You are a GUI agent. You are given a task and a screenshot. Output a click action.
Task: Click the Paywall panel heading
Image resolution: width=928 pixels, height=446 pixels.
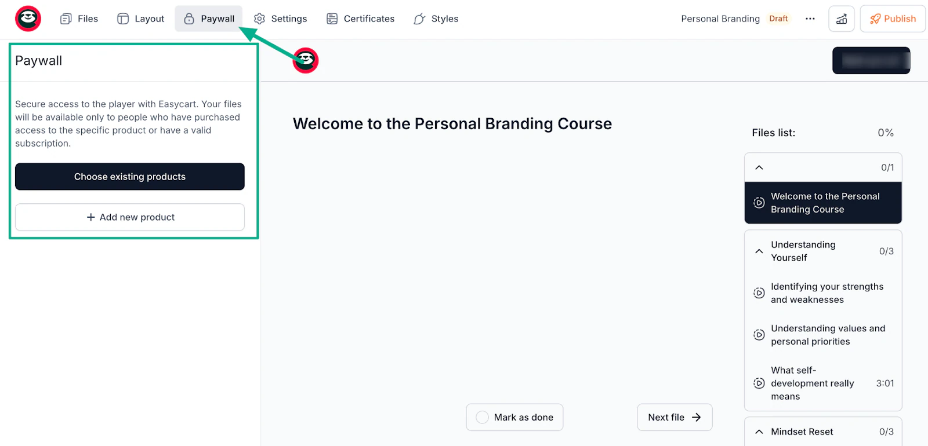click(39, 61)
